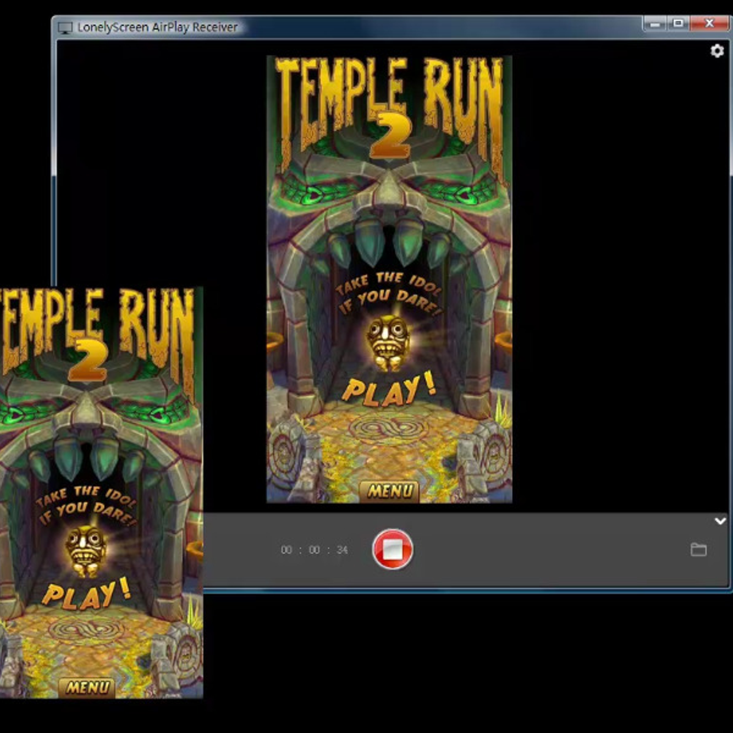Collapse the recording toolbar with the chevron

point(721,520)
